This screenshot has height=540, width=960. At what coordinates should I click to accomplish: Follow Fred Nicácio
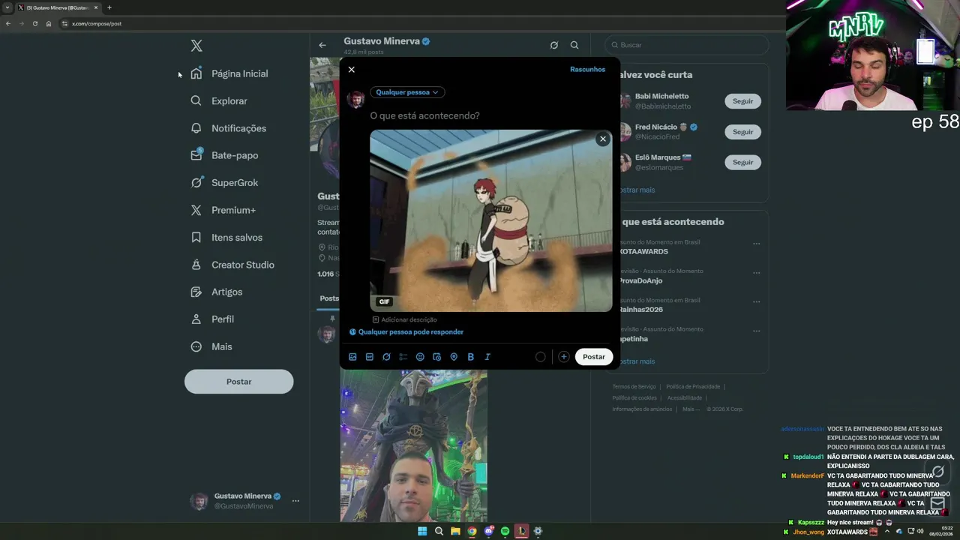click(x=742, y=132)
